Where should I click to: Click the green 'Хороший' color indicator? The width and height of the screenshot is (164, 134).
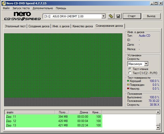[x=128, y=81]
